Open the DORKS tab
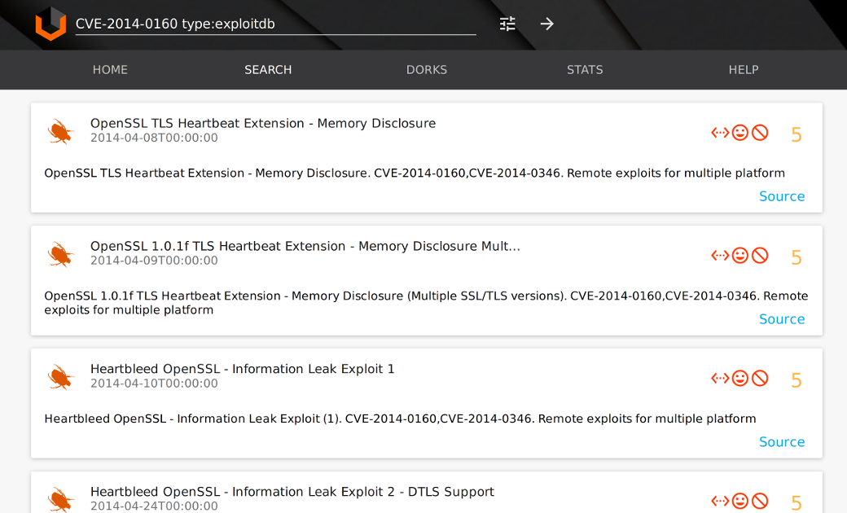This screenshot has height=513, width=847. tap(427, 70)
